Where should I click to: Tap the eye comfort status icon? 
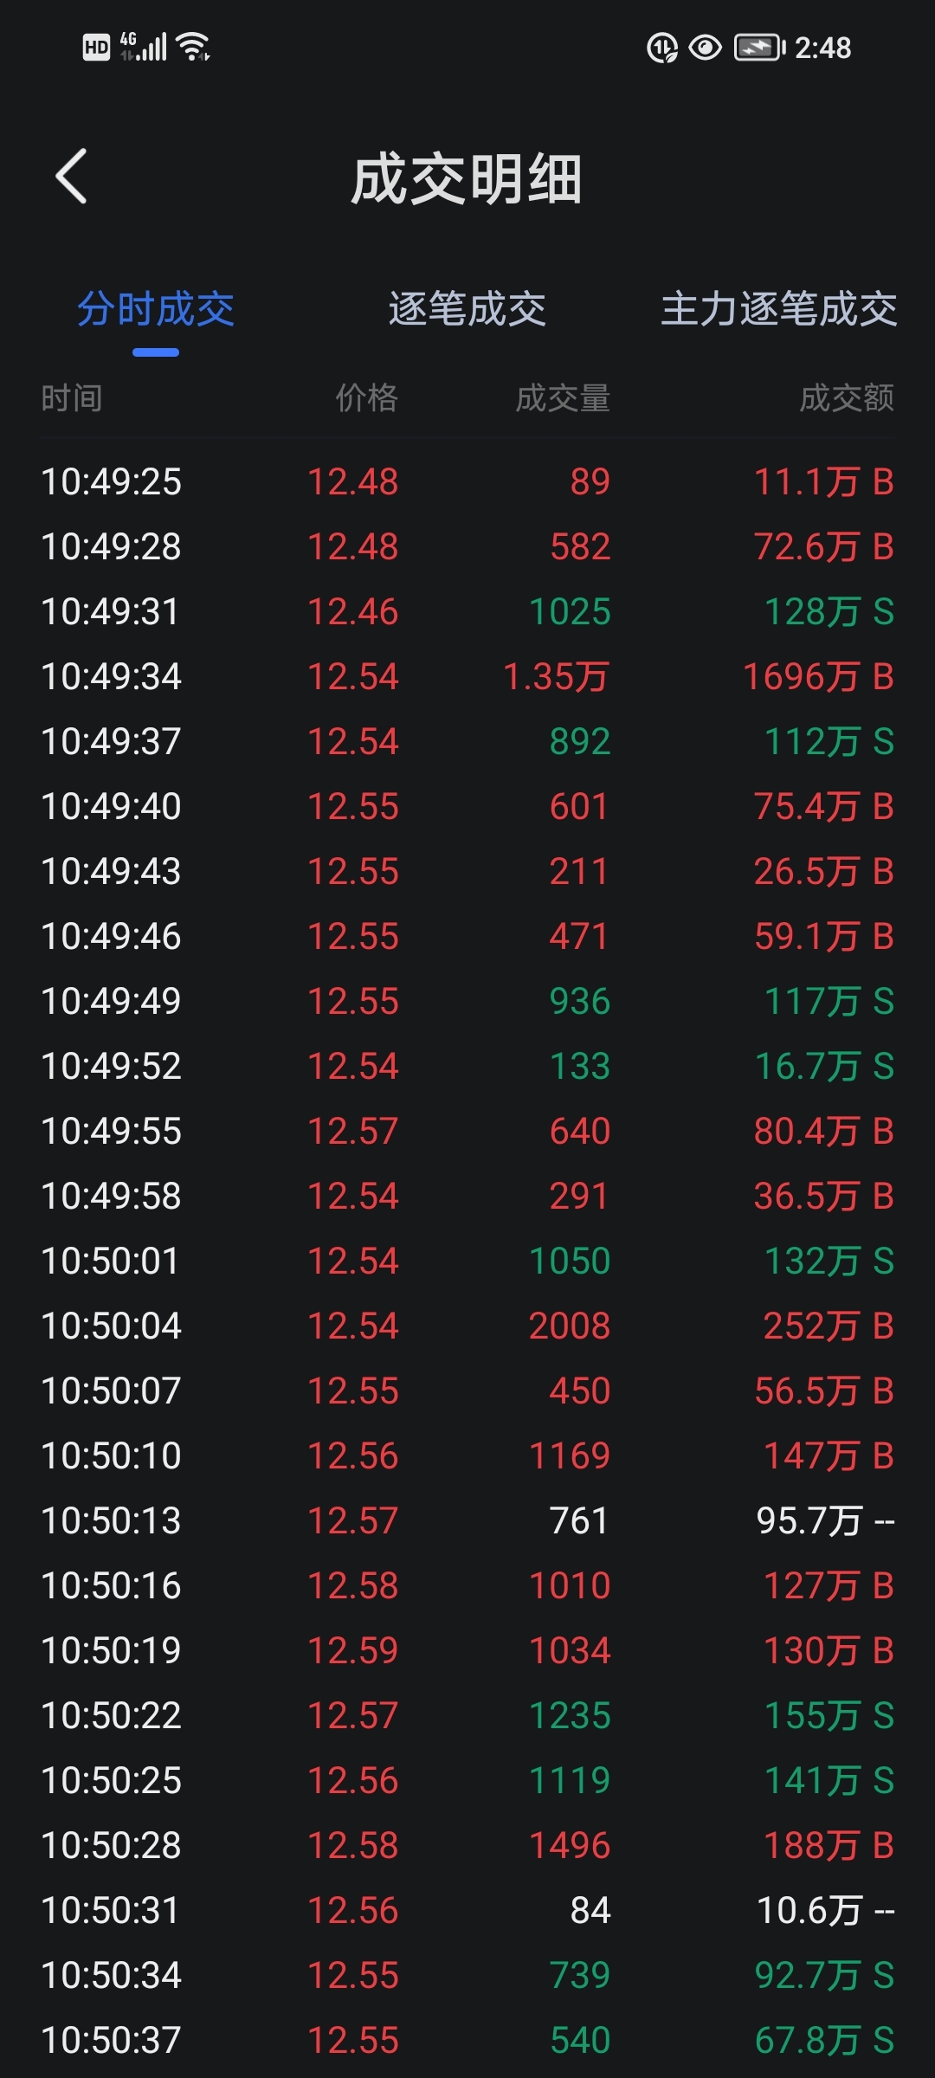click(x=705, y=48)
